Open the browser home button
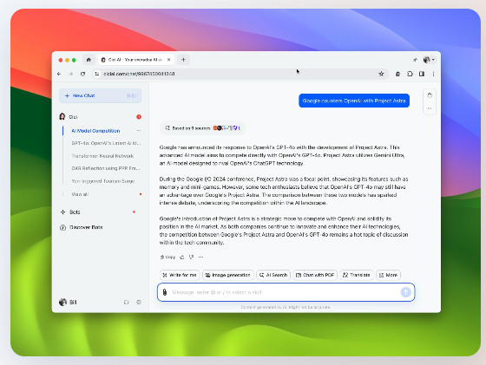This screenshot has width=486, height=365. pos(89,60)
